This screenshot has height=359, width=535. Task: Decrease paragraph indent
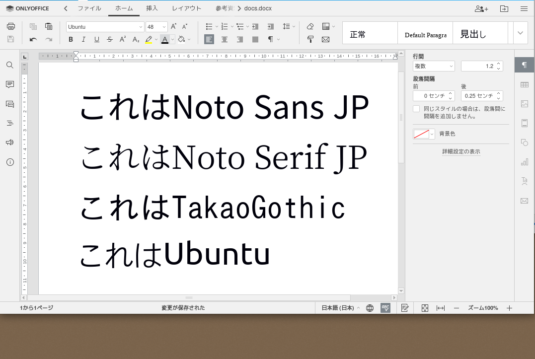pos(255,26)
